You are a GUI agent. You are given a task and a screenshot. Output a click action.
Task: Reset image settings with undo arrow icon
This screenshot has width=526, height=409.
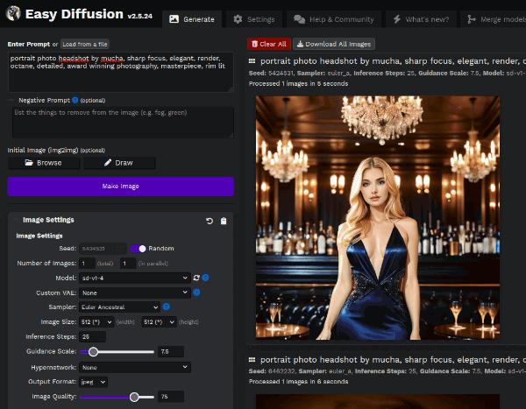pos(210,221)
